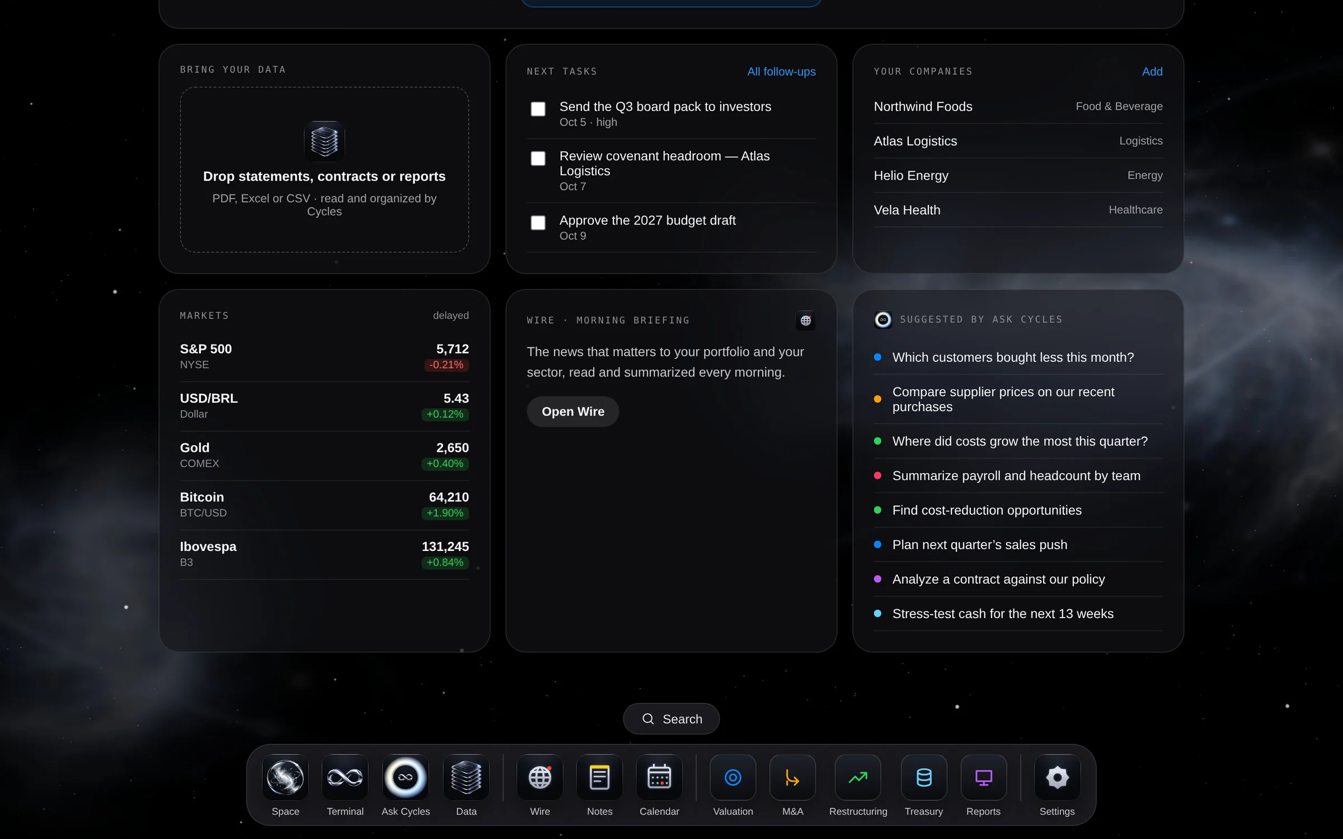Select Where did costs grow suggestion
This screenshot has width=1343, height=839.
(1018, 441)
